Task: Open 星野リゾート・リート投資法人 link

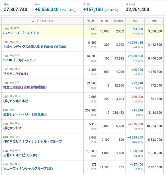Action: [25, 114]
